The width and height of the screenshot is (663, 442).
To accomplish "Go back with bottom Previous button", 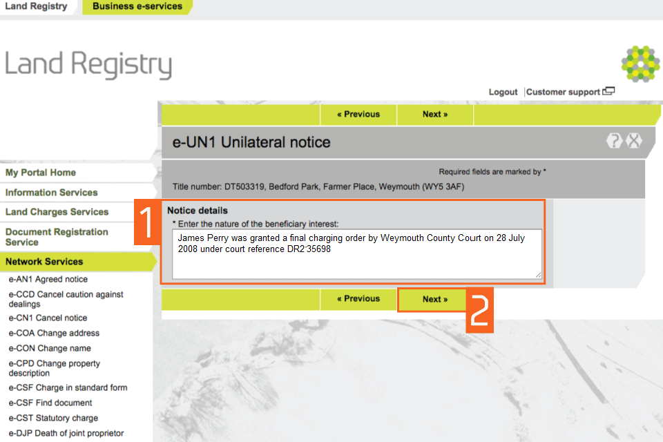I will pos(358,298).
